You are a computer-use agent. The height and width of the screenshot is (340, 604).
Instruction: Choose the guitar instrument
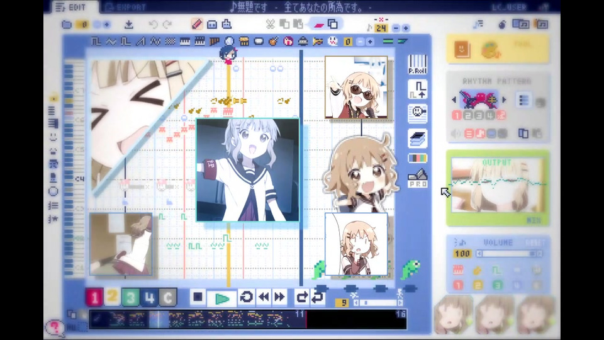tap(273, 42)
